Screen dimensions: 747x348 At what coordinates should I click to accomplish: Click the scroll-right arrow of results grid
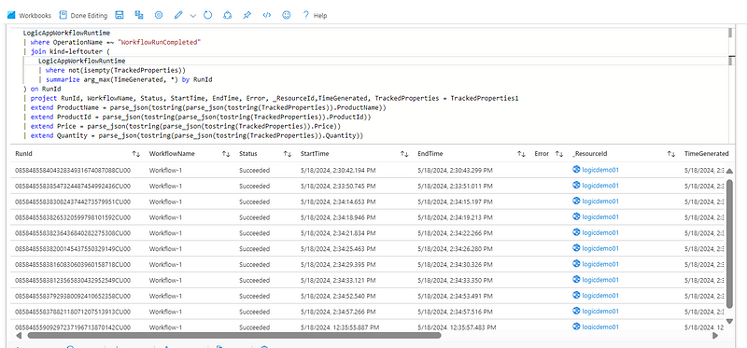pyautogui.click(x=715, y=335)
